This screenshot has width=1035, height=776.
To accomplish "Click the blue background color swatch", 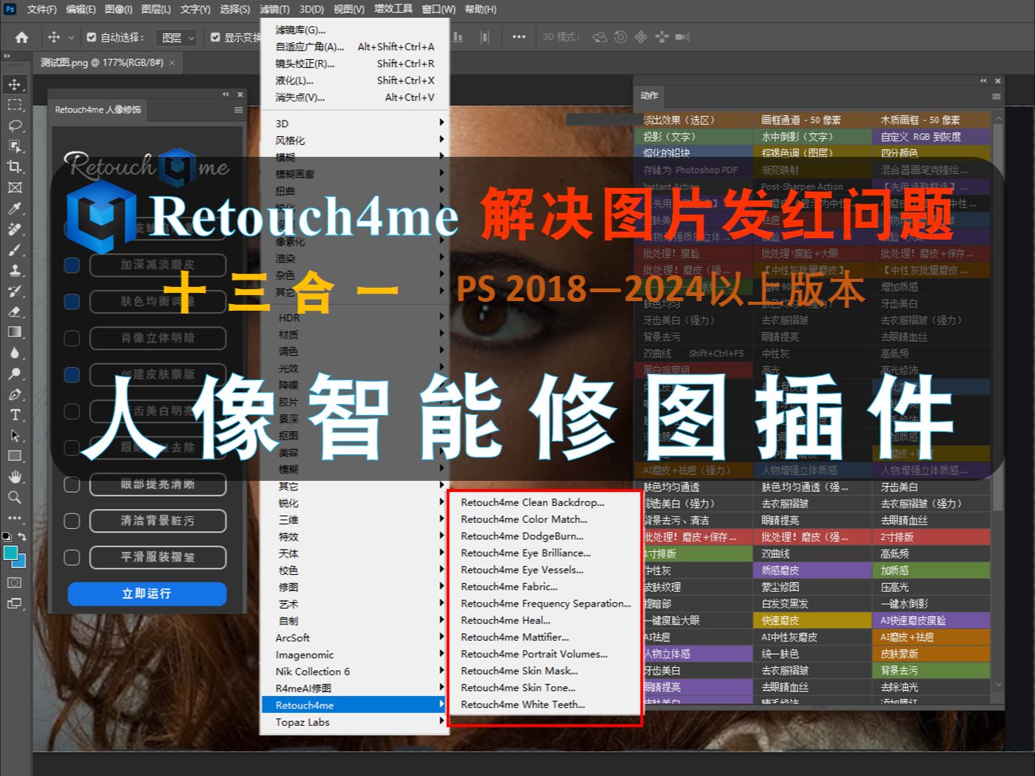I will point(21,563).
